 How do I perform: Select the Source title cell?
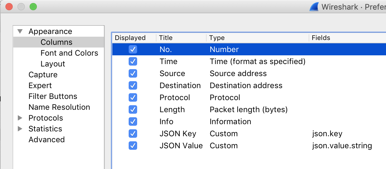tap(172, 73)
